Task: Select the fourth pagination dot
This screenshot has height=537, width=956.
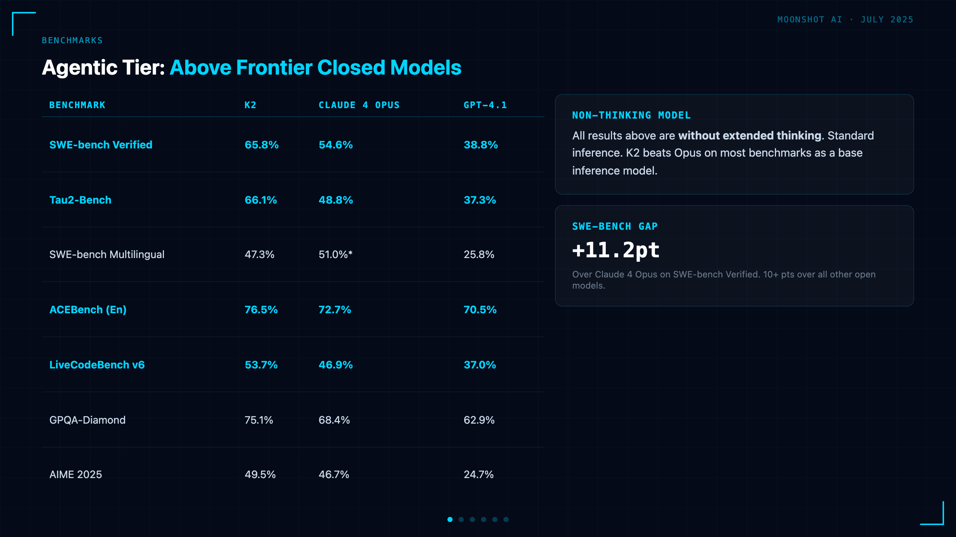Action: coord(484,519)
